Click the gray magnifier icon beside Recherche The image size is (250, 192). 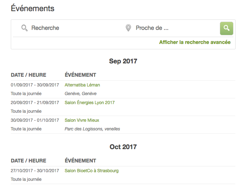tap(24, 28)
